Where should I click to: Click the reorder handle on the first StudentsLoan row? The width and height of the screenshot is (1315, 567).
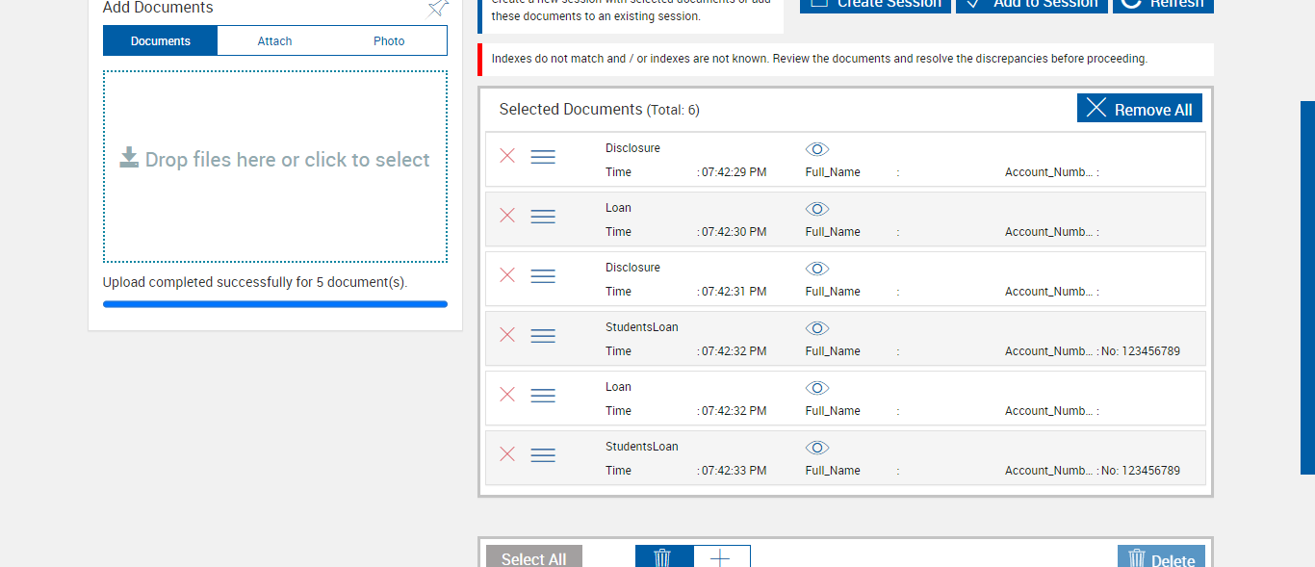click(x=543, y=336)
